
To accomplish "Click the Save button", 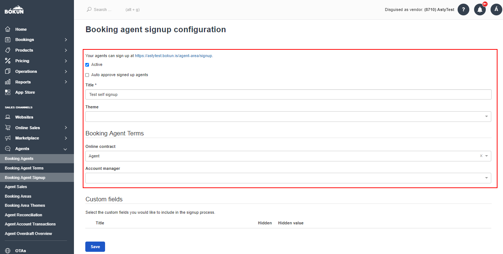I will click(95, 247).
